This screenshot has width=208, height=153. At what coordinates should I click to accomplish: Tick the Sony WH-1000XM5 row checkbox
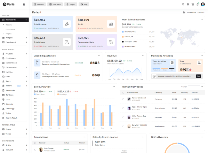point(123,126)
